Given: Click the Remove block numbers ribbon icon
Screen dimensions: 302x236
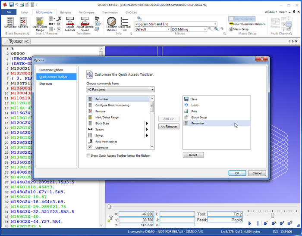Looking at the screenshot, I should (23, 22).
